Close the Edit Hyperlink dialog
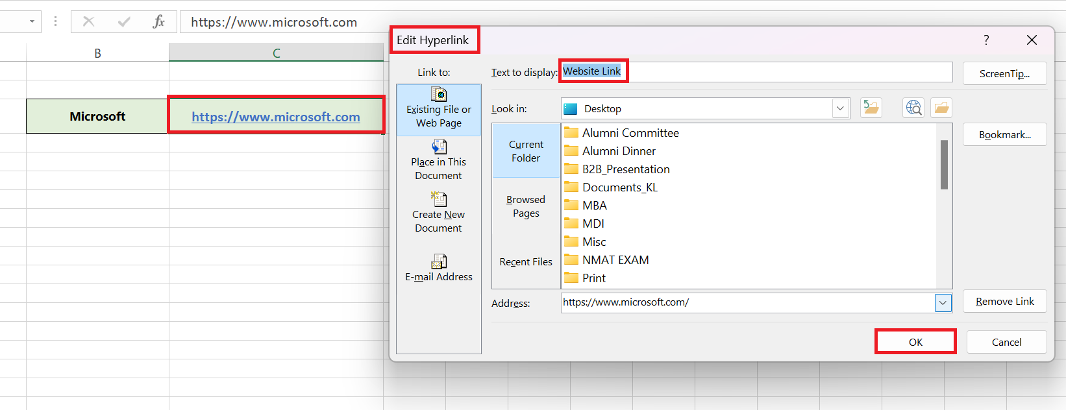The height and width of the screenshot is (410, 1066). (x=1032, y=40)
